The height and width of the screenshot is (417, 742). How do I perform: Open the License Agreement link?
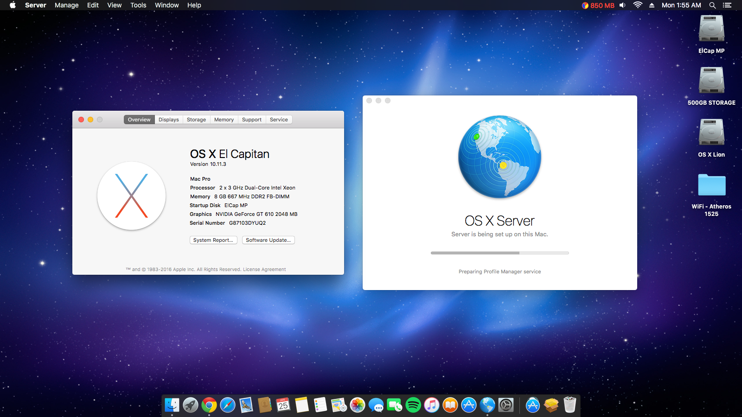[264, 269]
